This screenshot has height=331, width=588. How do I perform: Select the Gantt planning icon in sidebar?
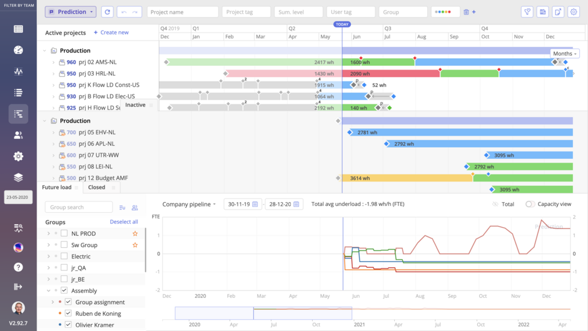(x=18, y=114)
